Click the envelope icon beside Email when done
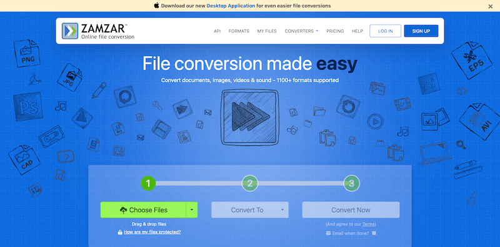Viewport: 500px width, 247px height. (x=329, y=233)
